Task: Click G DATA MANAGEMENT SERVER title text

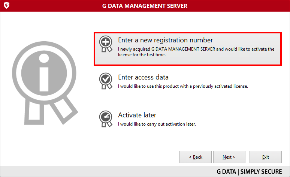Action: click(x=145, y=6)
